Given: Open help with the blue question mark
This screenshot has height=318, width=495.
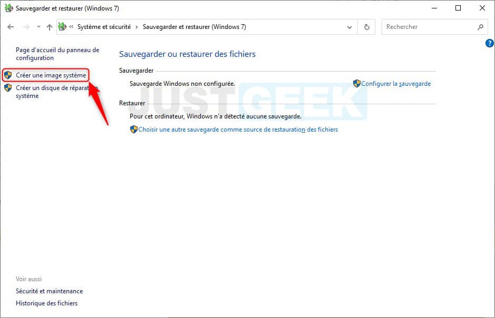Looking at the screenshot, I should [x=490, y=43].
